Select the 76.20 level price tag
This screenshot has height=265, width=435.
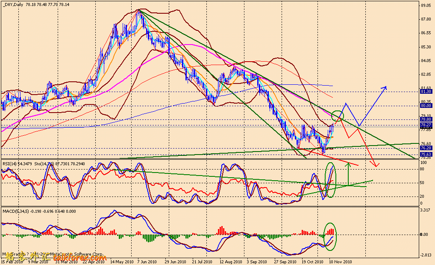click(x=426, y=148)
